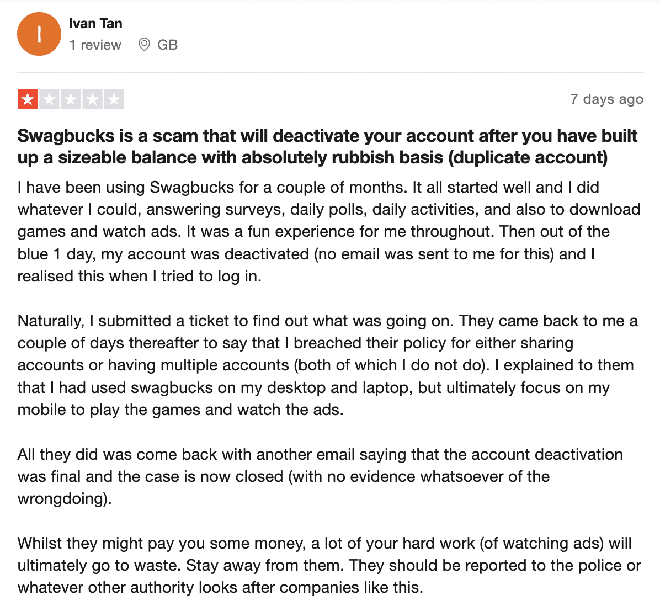Click the second grey star in rating
The width and height of the screenshot is (660, 606).
pos(49,99)
